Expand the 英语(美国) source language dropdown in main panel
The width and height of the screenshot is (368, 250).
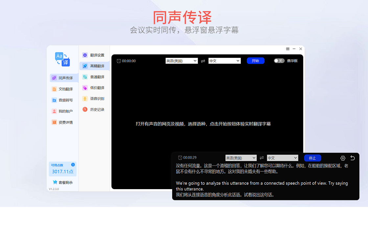(x=181, y=61)
